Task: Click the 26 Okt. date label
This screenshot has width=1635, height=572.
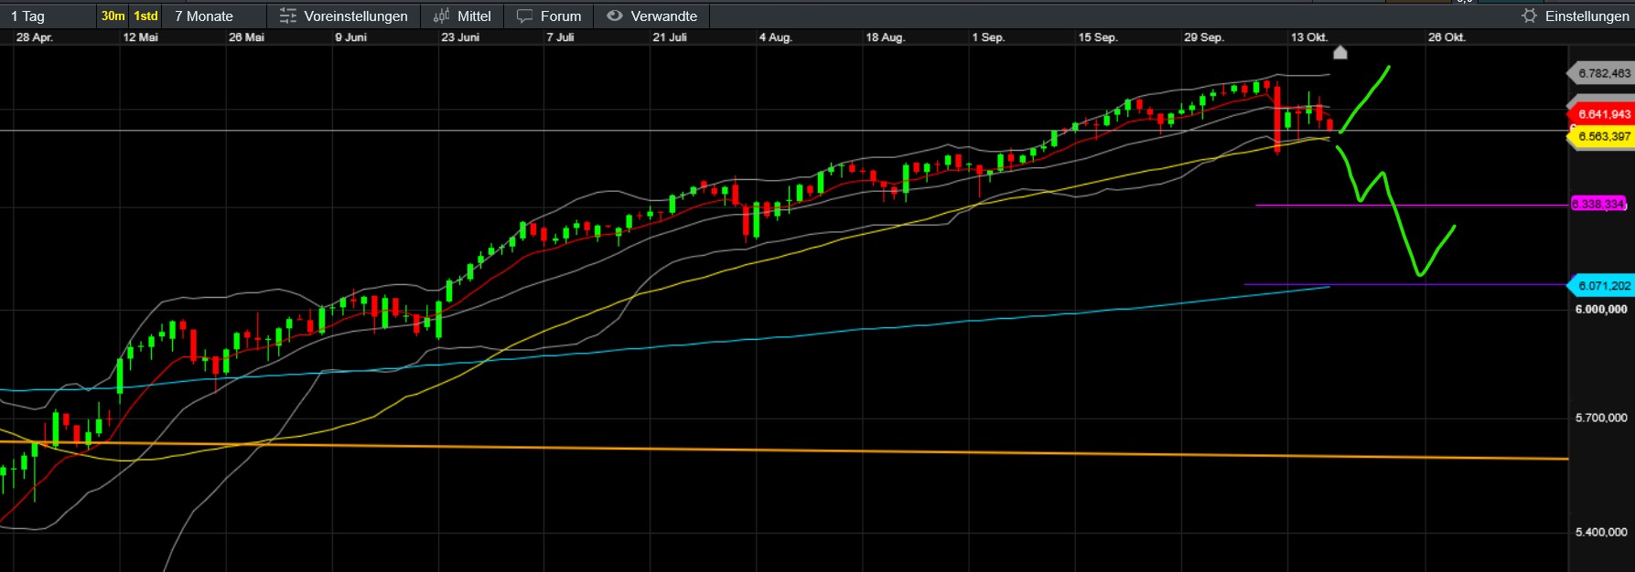Action: click(x=1447, y=37)
